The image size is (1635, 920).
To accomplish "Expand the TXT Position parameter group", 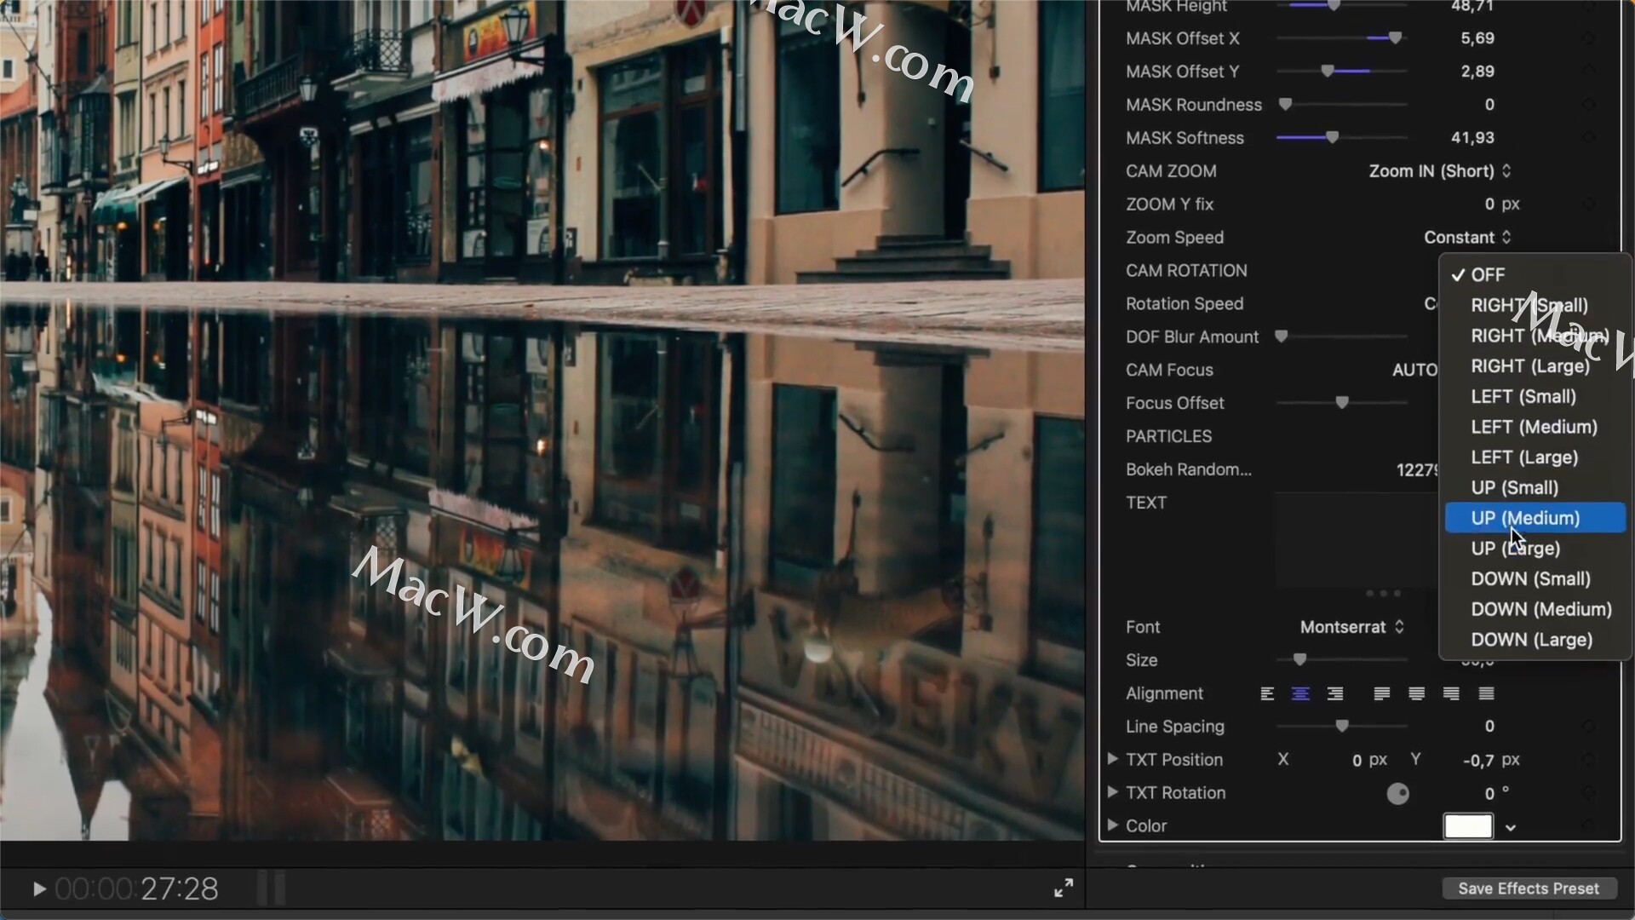I will click(1113, 759).
